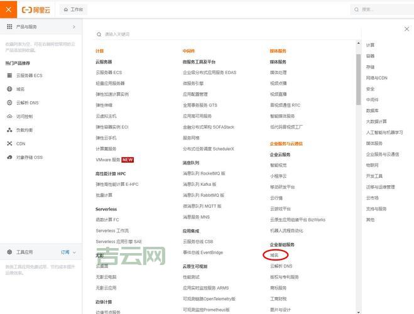
Task: Click the 阿里云 logo in header
Action: click(x=36, y=9)
